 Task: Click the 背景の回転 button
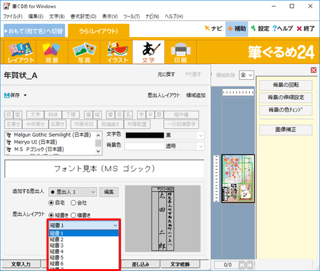click(x=286, y=85)
